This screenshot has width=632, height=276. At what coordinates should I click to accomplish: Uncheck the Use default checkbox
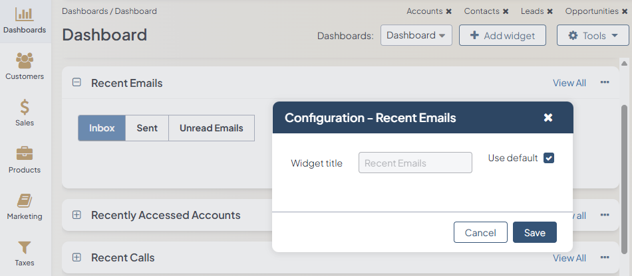[x=549, y=158]
